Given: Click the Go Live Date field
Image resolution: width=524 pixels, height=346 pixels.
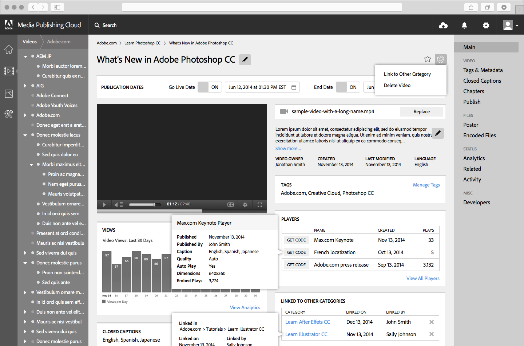Looking at the screenshot, I should (x=262, y=87).
